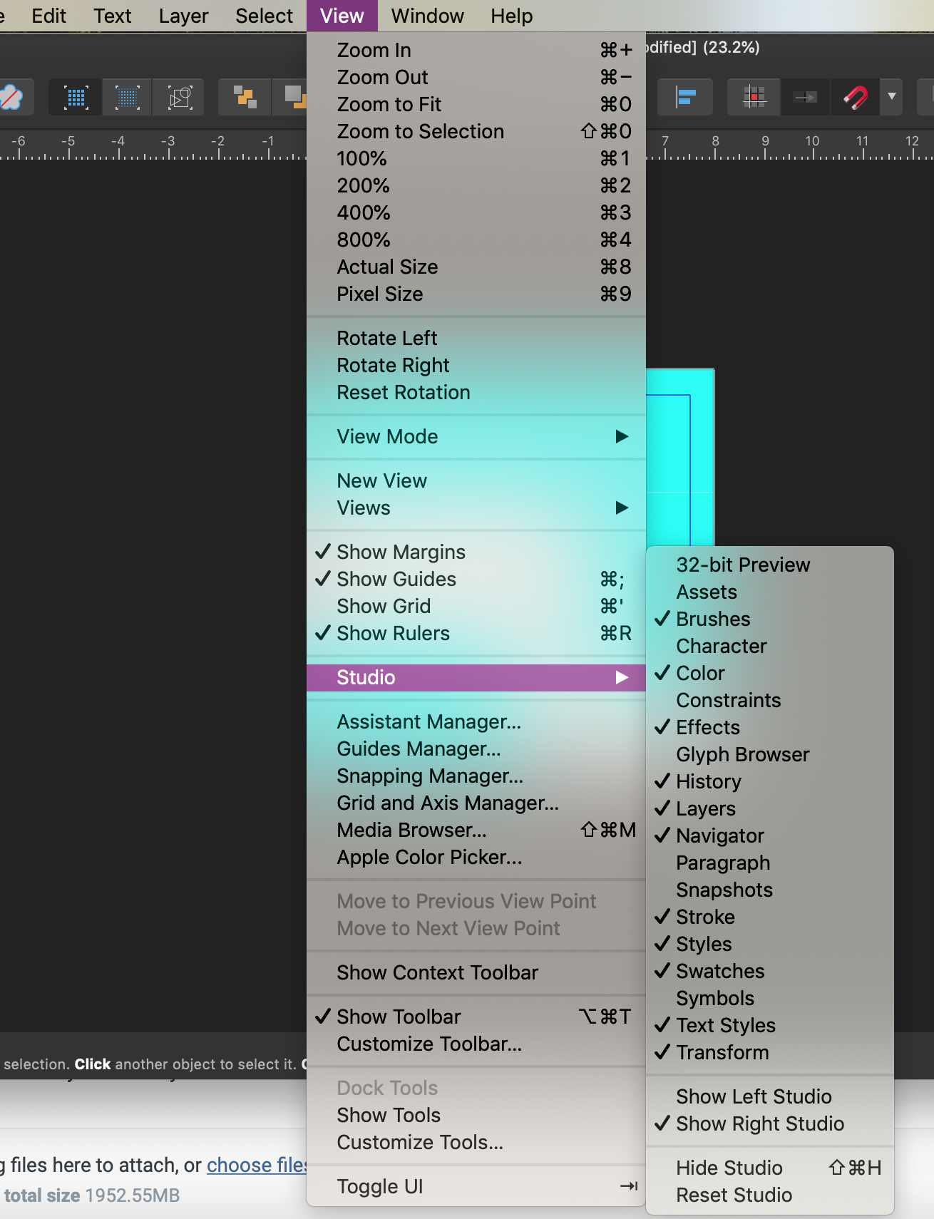Toggle Show Right Studio option
934x1219 pixels.
coord(770,1123)
